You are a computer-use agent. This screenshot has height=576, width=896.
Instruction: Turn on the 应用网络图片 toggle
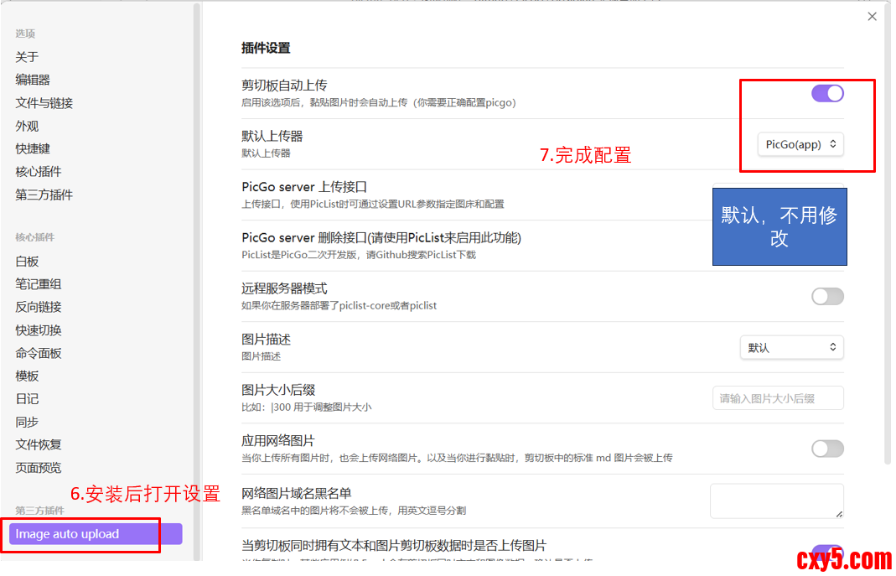point(826,449)
